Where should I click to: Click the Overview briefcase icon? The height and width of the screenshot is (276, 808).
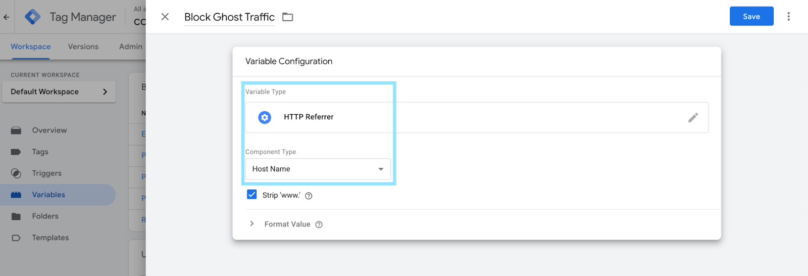(16, 130)
